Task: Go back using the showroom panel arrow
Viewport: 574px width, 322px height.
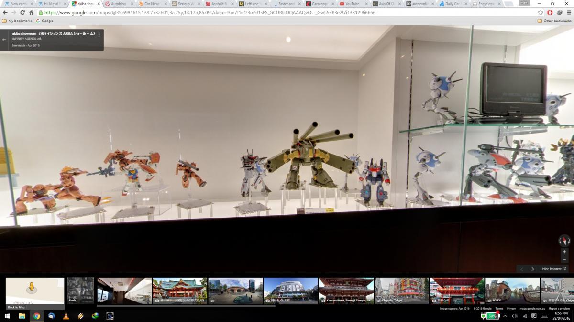Action: [4, 40]
